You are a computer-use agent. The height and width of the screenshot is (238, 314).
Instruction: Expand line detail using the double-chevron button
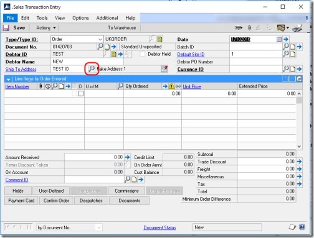click(x=299, y=79)
